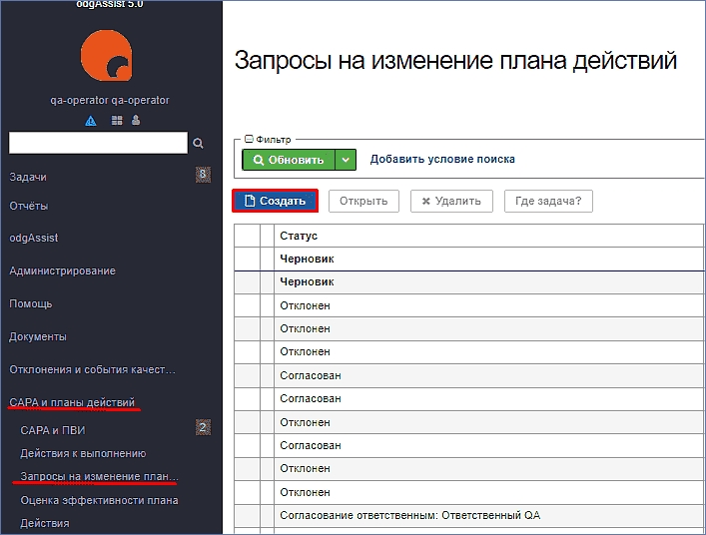This screenshot has height=535, width=706.
Task: Open the Задачи menu item
Action: click(x=28, y=177)
